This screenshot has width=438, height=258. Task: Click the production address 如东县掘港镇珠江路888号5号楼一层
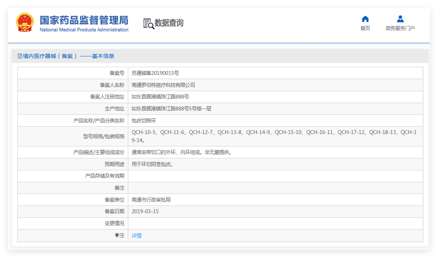point(171,109)
